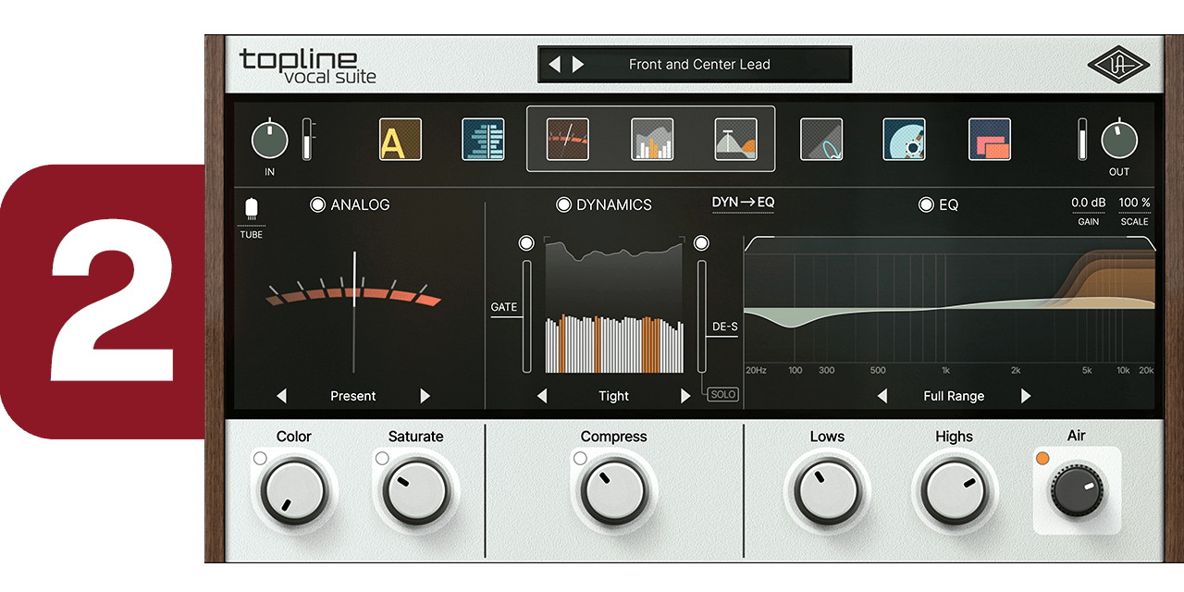Toggle the DYNAMICS section power button
The width and height of the screenshot is (1184, 592).
pos(563,205)
